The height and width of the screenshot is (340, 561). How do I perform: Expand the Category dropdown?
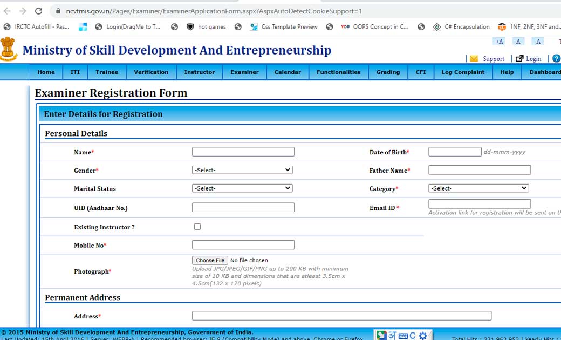pyautogui.click(x=478, y=188)
